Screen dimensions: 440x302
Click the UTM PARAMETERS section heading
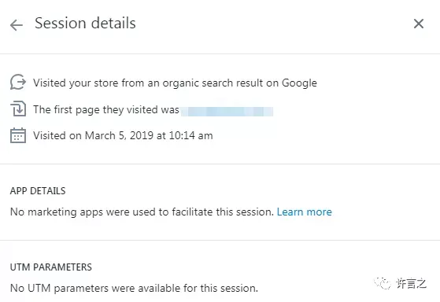pos(51,267)
